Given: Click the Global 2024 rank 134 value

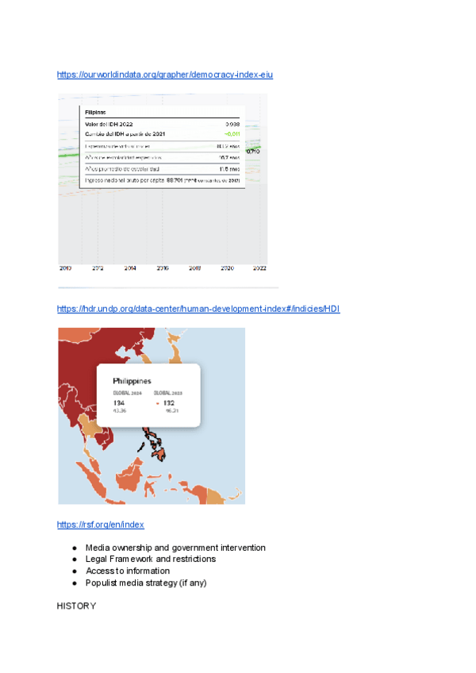Looking at the screenshot, I should [x=120, y=403].
